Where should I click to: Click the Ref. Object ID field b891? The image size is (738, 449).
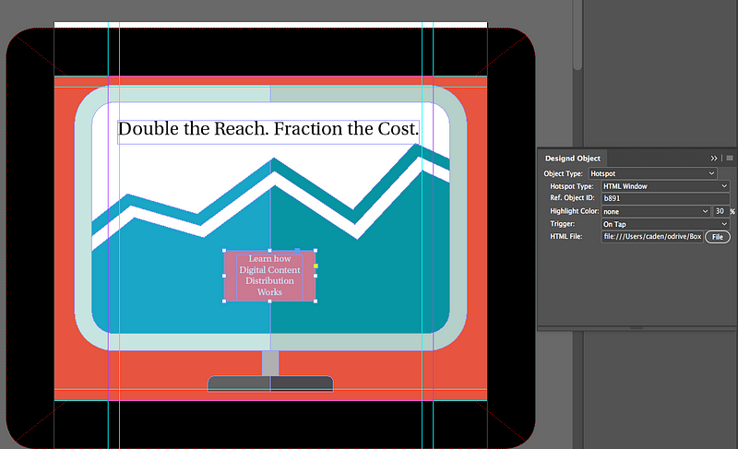665,198
